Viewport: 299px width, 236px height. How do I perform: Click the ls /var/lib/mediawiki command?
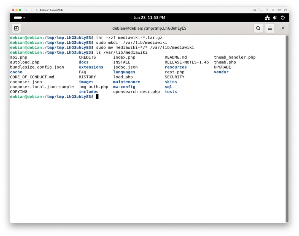[x=122, y=52]
